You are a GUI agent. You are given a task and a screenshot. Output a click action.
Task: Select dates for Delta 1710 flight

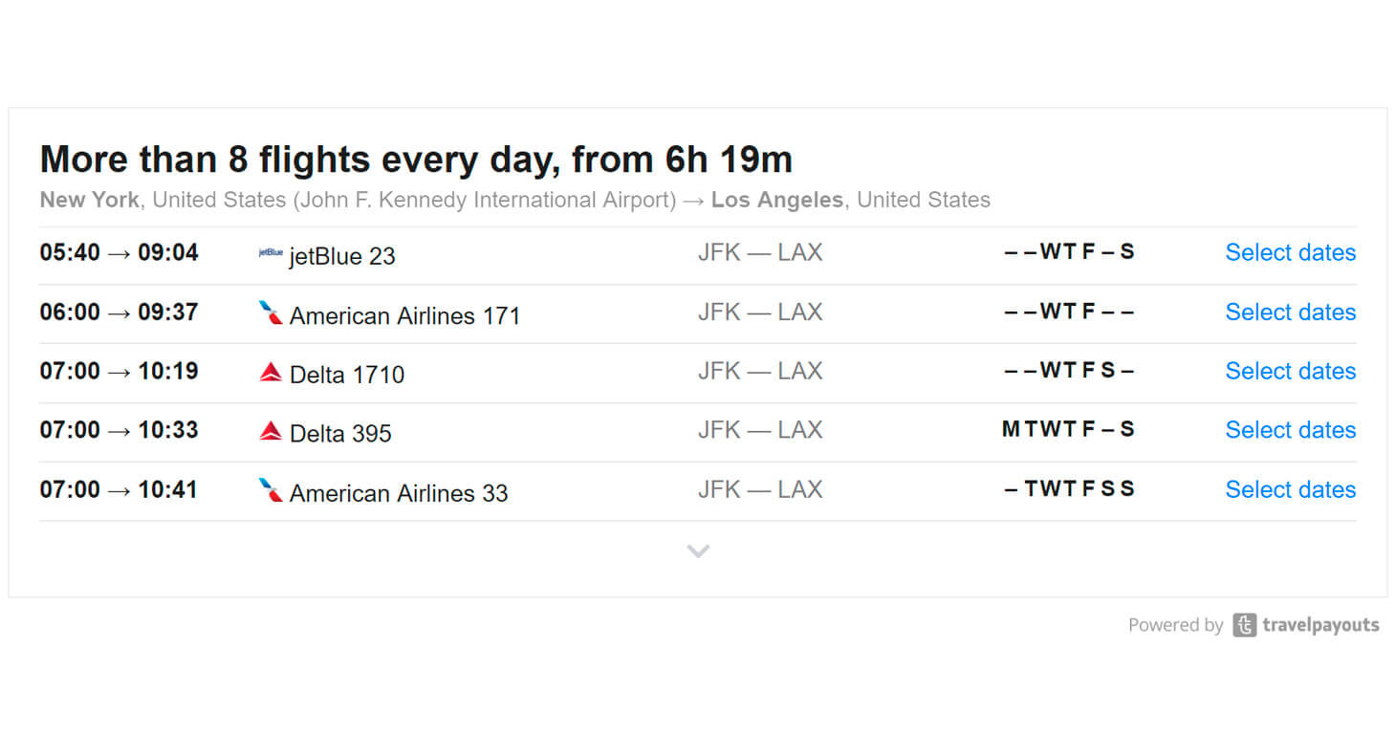(x=1290, y=371)
